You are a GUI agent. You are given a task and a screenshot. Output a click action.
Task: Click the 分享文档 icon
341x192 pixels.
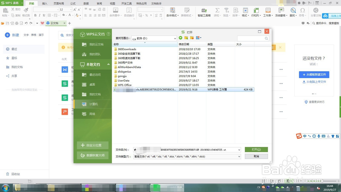click(x=316, y=12)
